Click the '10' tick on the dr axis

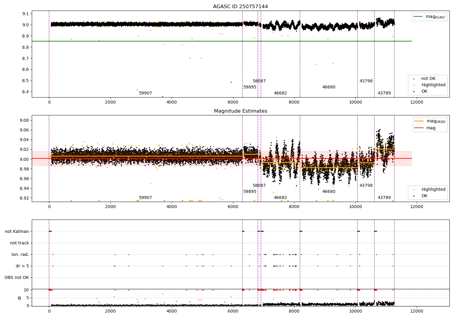pos(26,290)
